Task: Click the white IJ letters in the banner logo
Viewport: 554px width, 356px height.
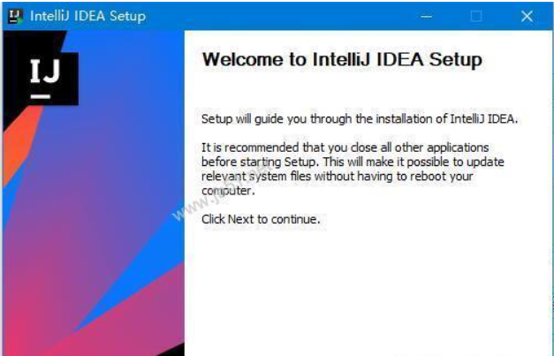Action: [x=45, y=72]
